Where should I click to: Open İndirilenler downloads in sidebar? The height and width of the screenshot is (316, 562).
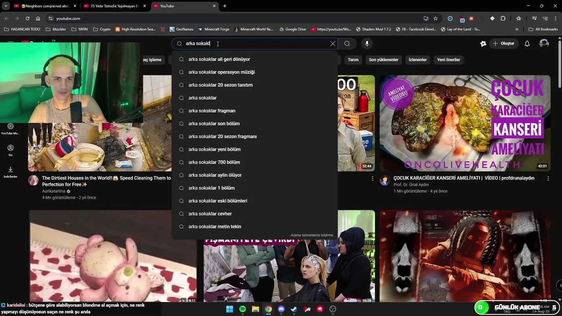pos(11,172)
